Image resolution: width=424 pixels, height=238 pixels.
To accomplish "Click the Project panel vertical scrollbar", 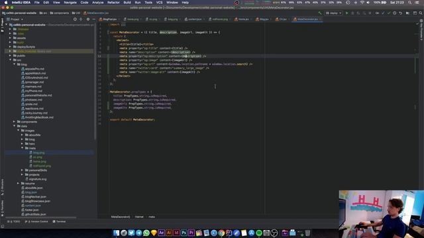I will (x=95, y=81).
